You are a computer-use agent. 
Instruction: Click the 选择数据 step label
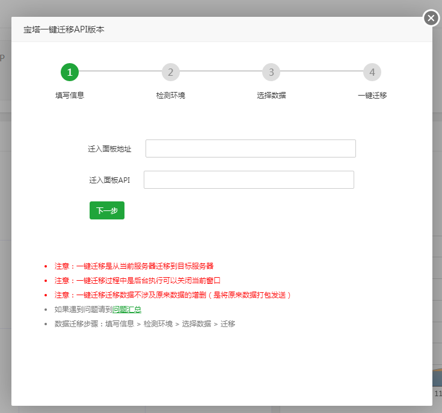(x=271, y=96)
